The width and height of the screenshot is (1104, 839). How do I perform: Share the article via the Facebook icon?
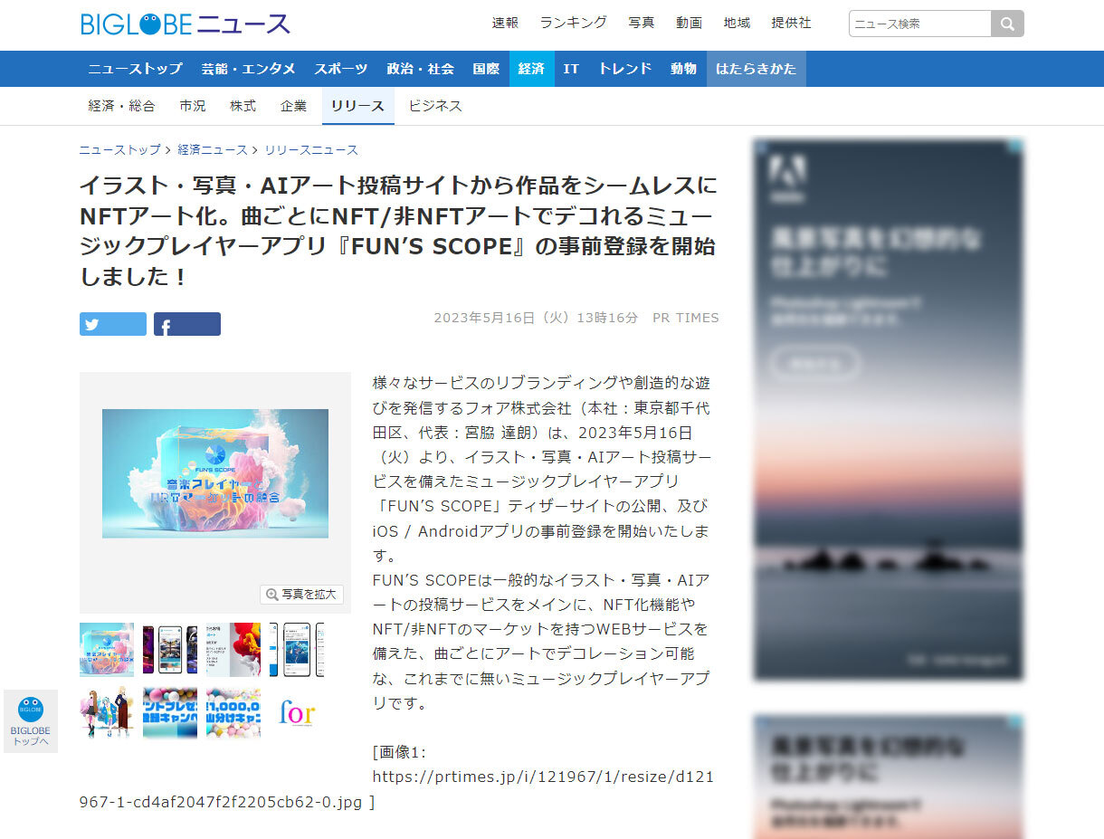pos(186,323)
